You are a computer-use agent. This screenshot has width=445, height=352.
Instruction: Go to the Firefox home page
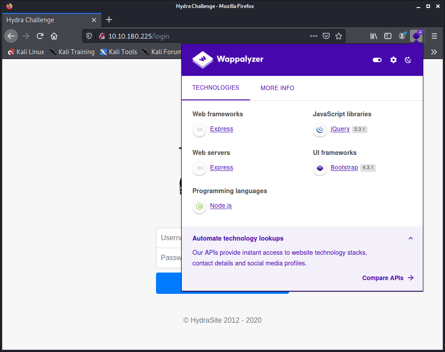coord(54,36)
